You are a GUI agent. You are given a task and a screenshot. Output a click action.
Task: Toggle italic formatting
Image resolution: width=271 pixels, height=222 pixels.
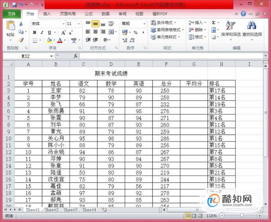point(42,32)
